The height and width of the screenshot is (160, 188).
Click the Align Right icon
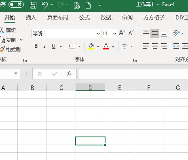click(164, 46)
